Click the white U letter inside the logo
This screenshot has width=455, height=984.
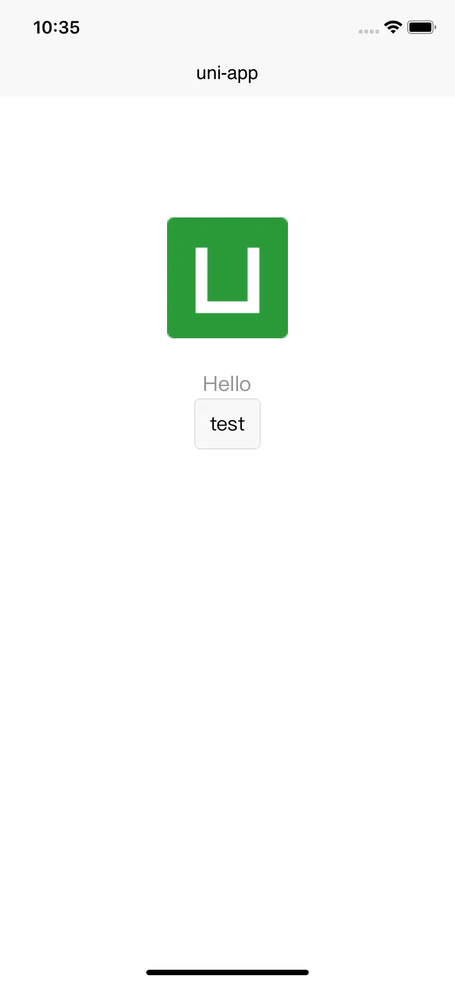[x=227, y=281]
